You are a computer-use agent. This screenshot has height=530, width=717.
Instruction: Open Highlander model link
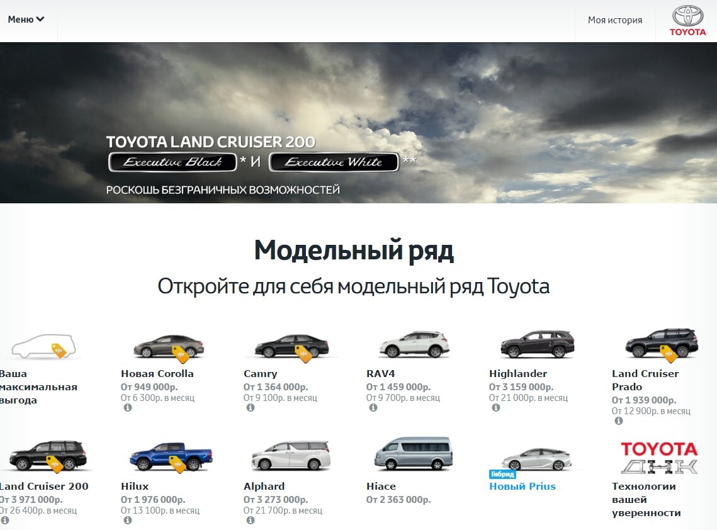coord(518,374)
